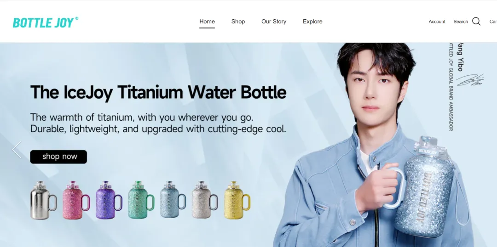Select the yellow glitter bottle thumbnail
This screenshot has height=247, width=497.
(x=237, y=200)
